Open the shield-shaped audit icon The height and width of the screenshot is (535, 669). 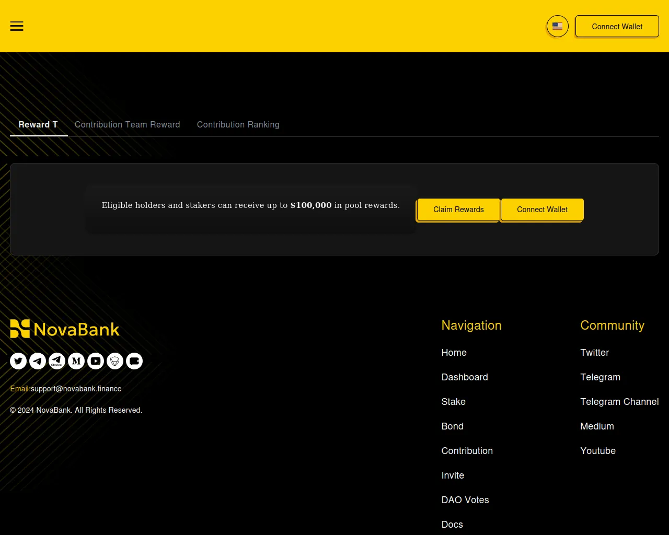[x=115, y=361]
